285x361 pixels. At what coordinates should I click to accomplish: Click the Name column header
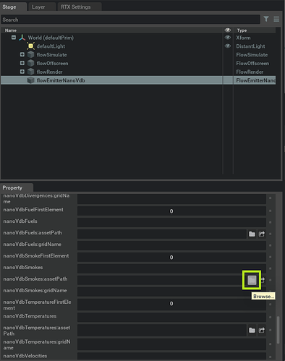tap(11, 30)
